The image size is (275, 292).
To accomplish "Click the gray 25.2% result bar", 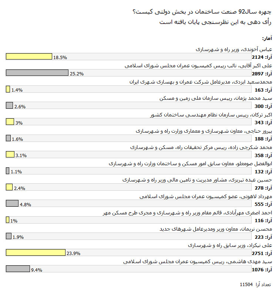I will (37, 72).
